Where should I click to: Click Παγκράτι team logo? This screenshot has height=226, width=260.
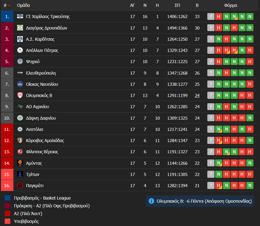[20, 186]
